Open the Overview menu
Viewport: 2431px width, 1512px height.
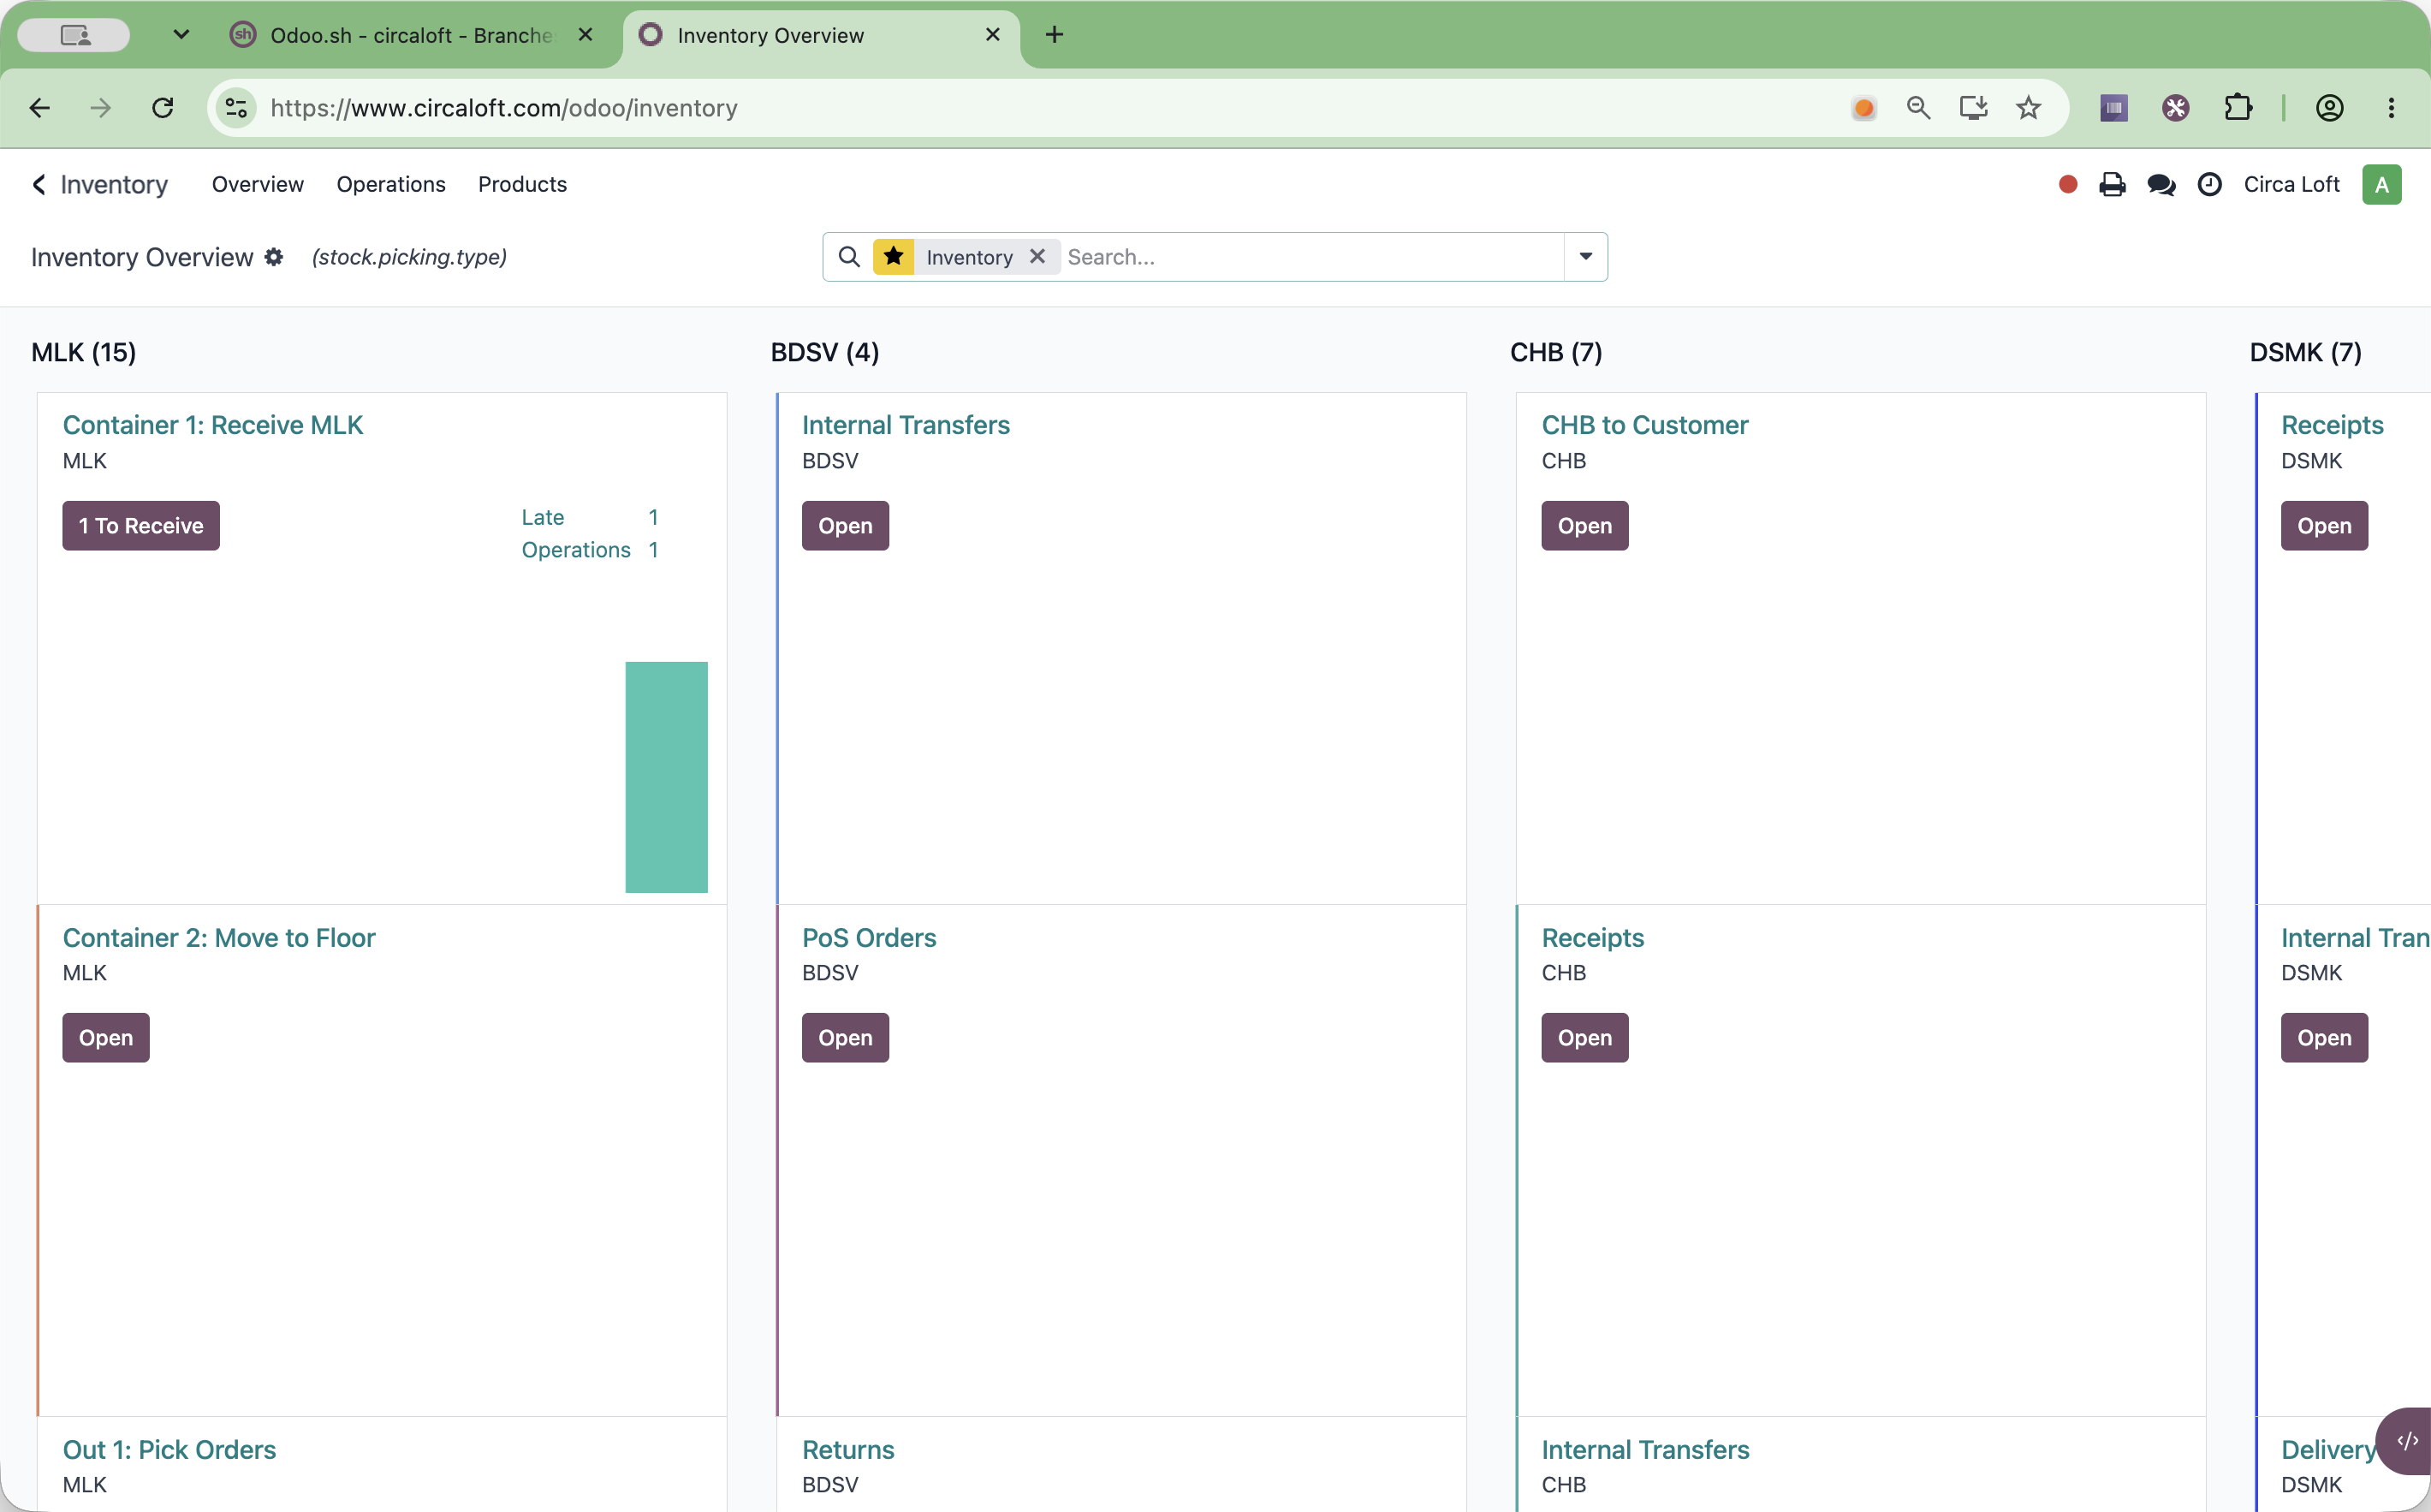[x=258, y=184]
